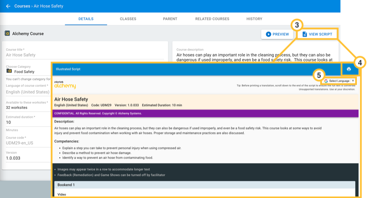The image size is (367, 198).
Task: Click the Food Safety category icon
Action: tap(9, 71)
